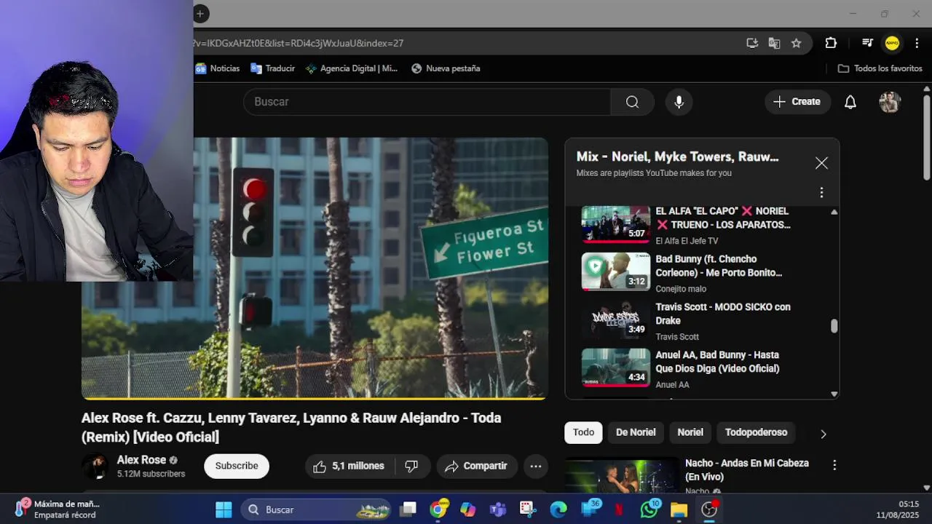Open Microsoft Edge from the taskbar

(x=558, y=509)
